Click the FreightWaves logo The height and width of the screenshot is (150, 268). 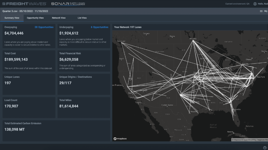(x=24, y=4)
